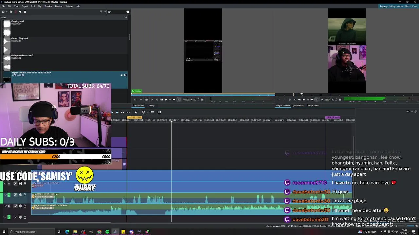Click the Add Clip icon in project bin

tap(3, 12)
